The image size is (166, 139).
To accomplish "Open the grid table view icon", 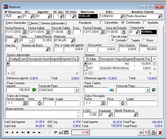I will coord(66,133).
